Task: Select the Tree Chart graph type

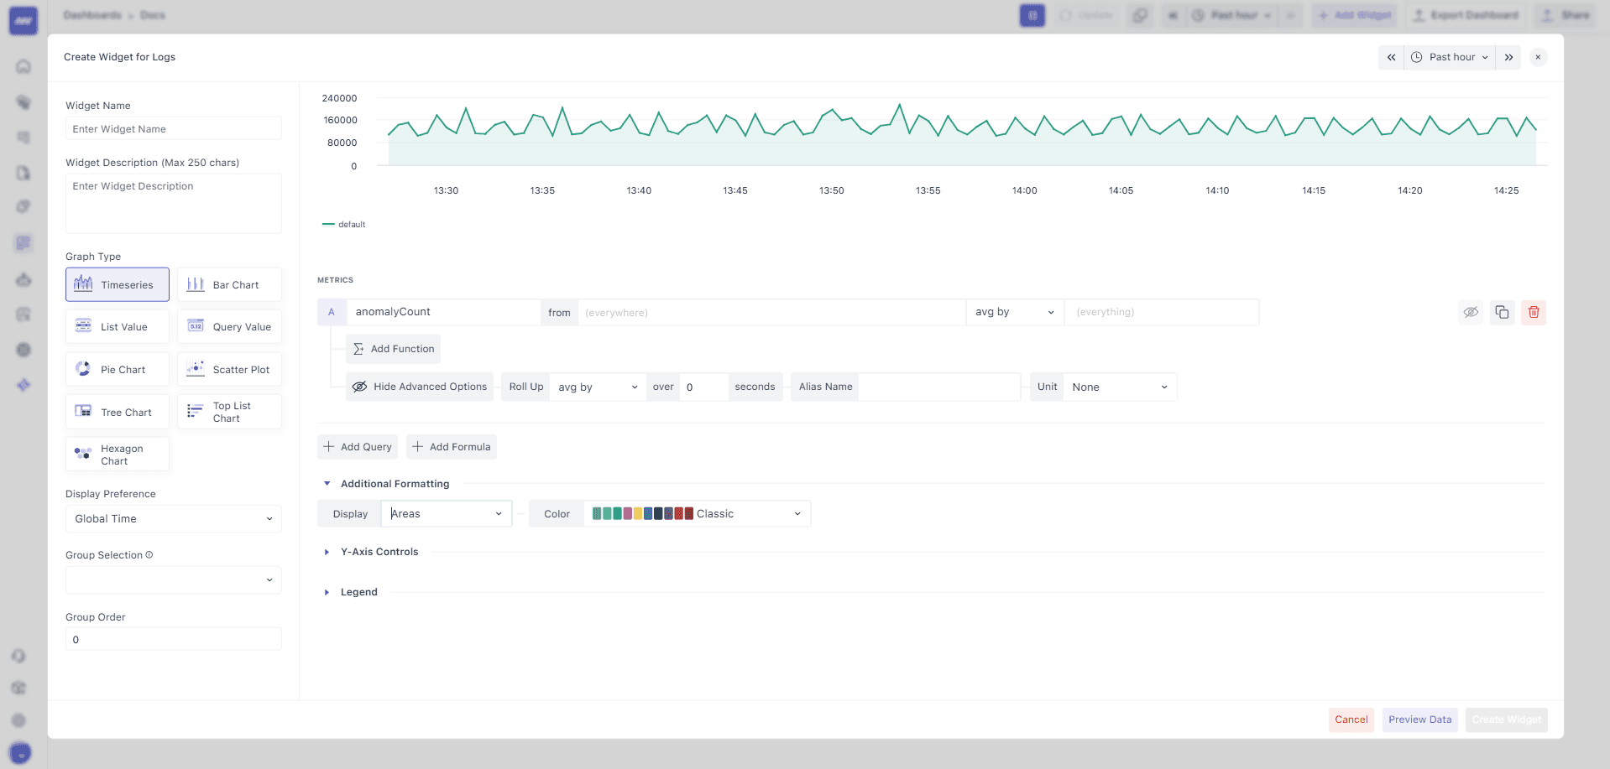Action: (117, 411)
